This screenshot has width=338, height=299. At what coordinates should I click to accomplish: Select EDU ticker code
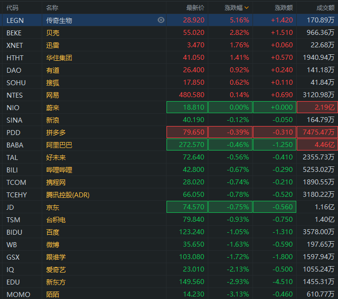click(x=13, y=282)
